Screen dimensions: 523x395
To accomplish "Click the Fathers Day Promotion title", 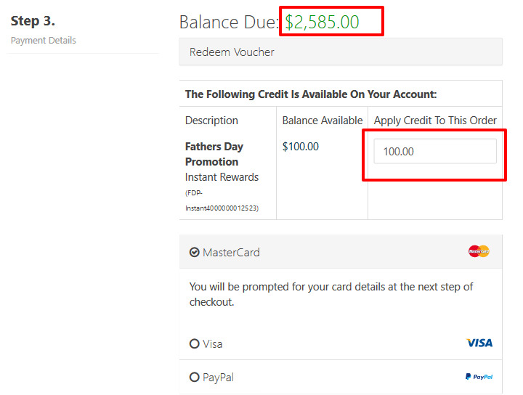I will click(x=214, y=154).
